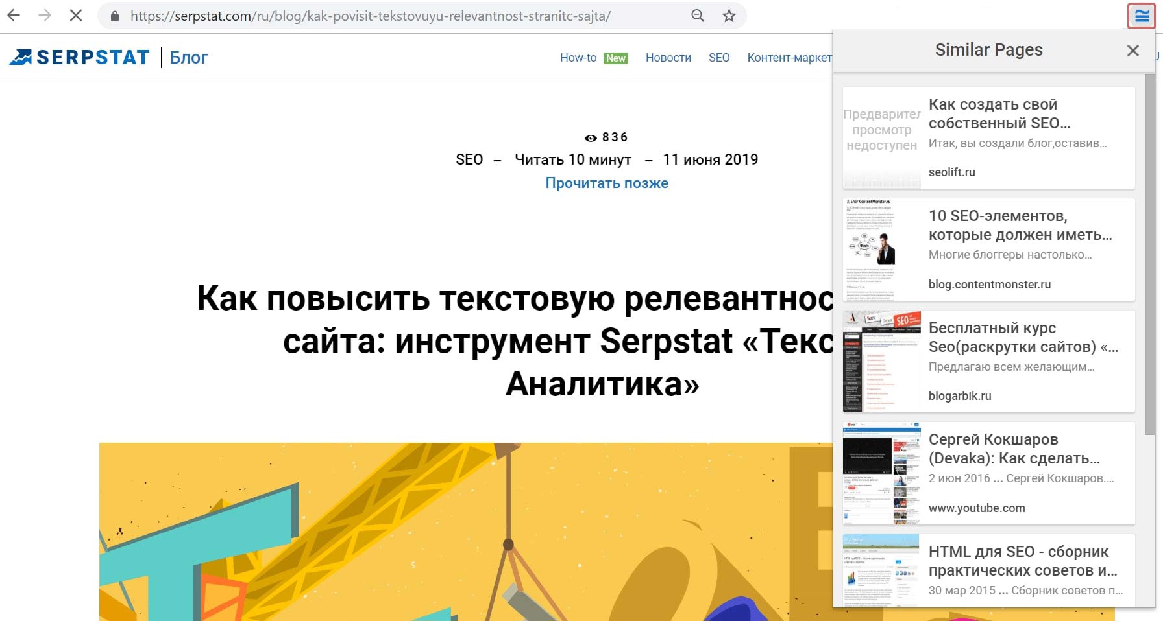Click the secure padlock icon in the address bar
Image resolution: width=1163 pixels, height=621 pixels.
[x=115, y=16]
